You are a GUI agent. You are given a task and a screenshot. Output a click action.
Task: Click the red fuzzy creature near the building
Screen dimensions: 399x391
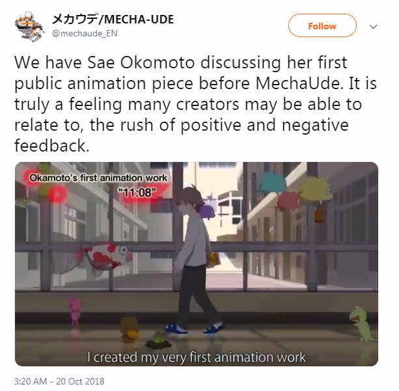[x=288, y=201]
